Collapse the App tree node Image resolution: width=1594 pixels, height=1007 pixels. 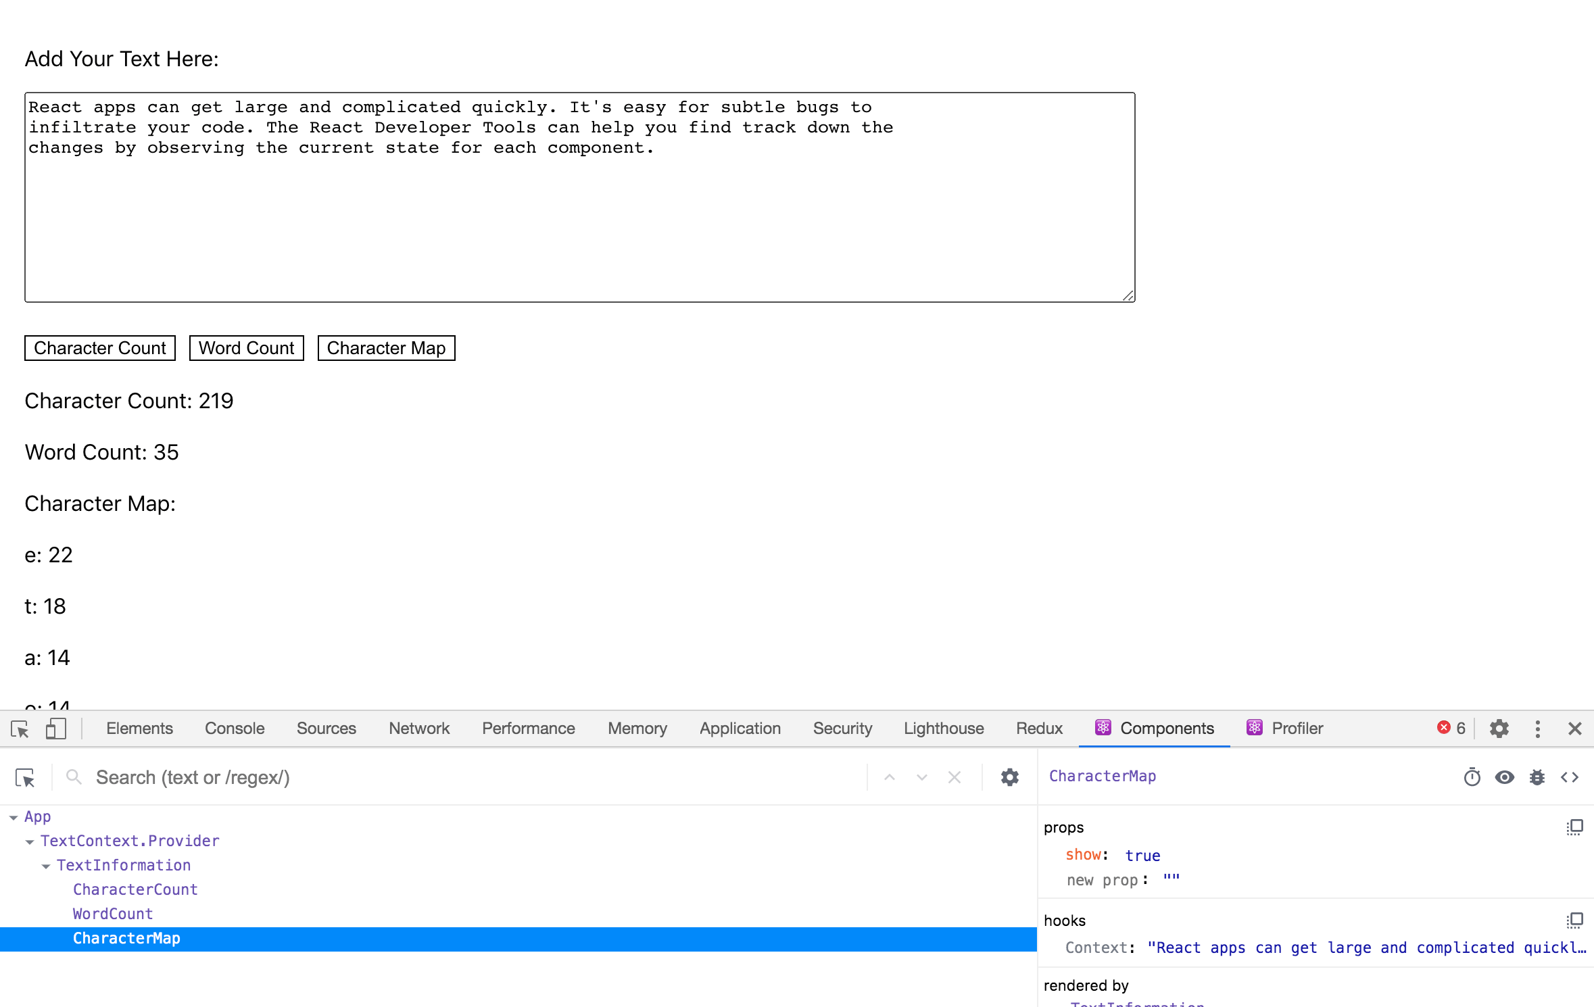click(14, 818)
